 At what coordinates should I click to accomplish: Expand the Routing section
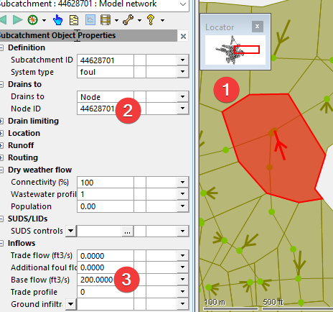(1, 157)
